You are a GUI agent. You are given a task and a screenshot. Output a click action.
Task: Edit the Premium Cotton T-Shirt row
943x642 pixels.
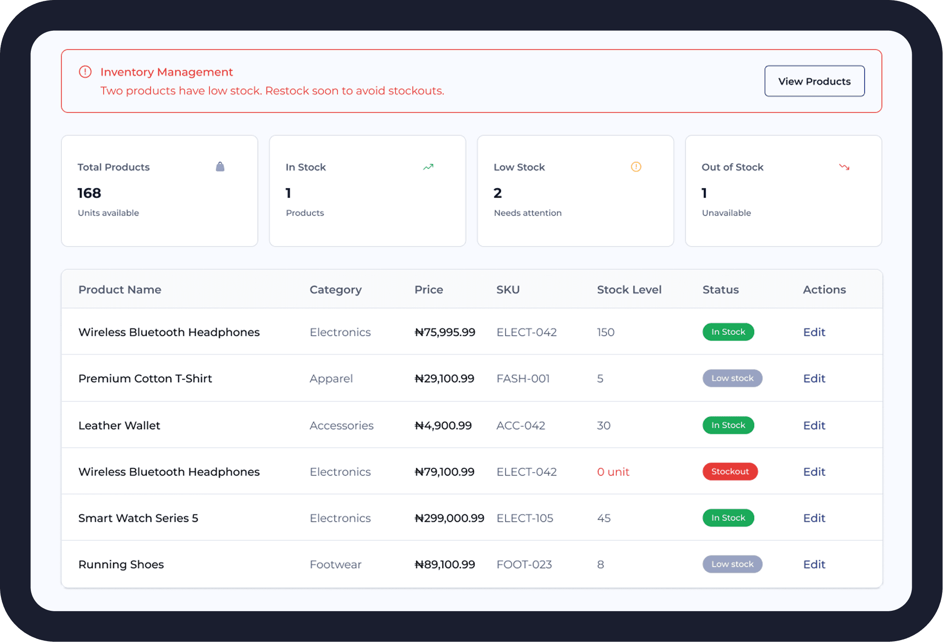[x=814, y=378]
